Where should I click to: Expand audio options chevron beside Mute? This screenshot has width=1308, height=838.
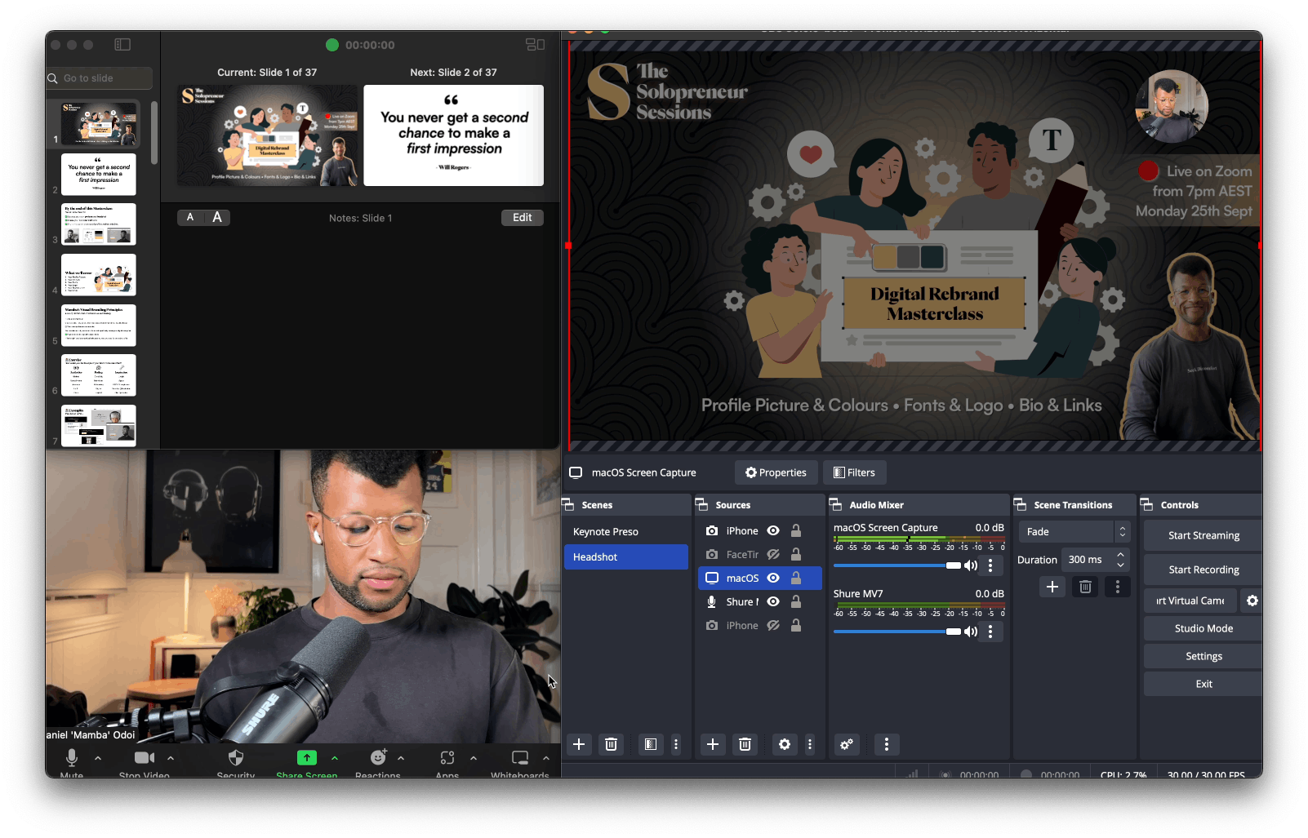[98, 758]
